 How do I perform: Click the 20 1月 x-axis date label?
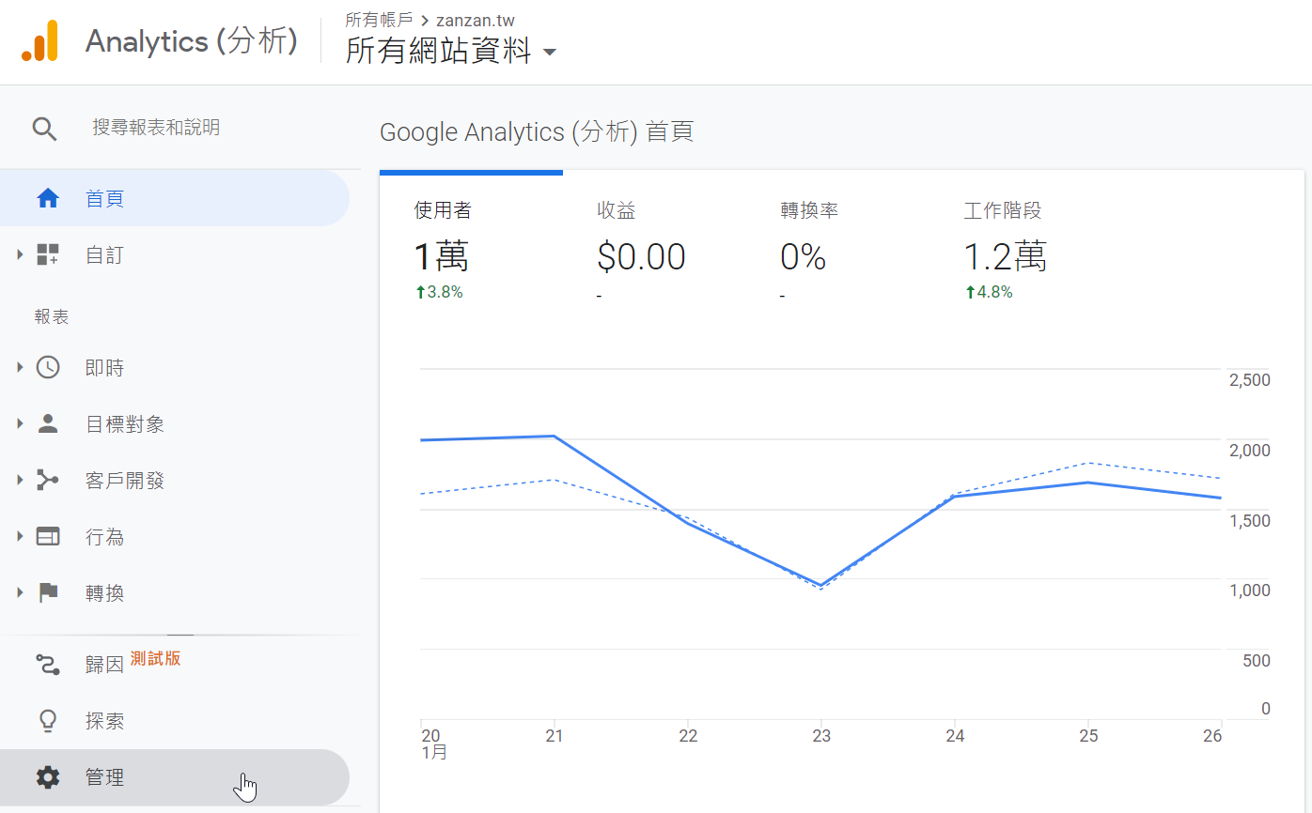click(433, 744)
